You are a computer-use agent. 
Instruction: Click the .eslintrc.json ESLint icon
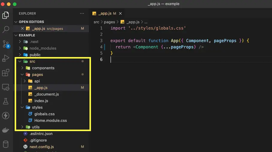click(25, 134)
